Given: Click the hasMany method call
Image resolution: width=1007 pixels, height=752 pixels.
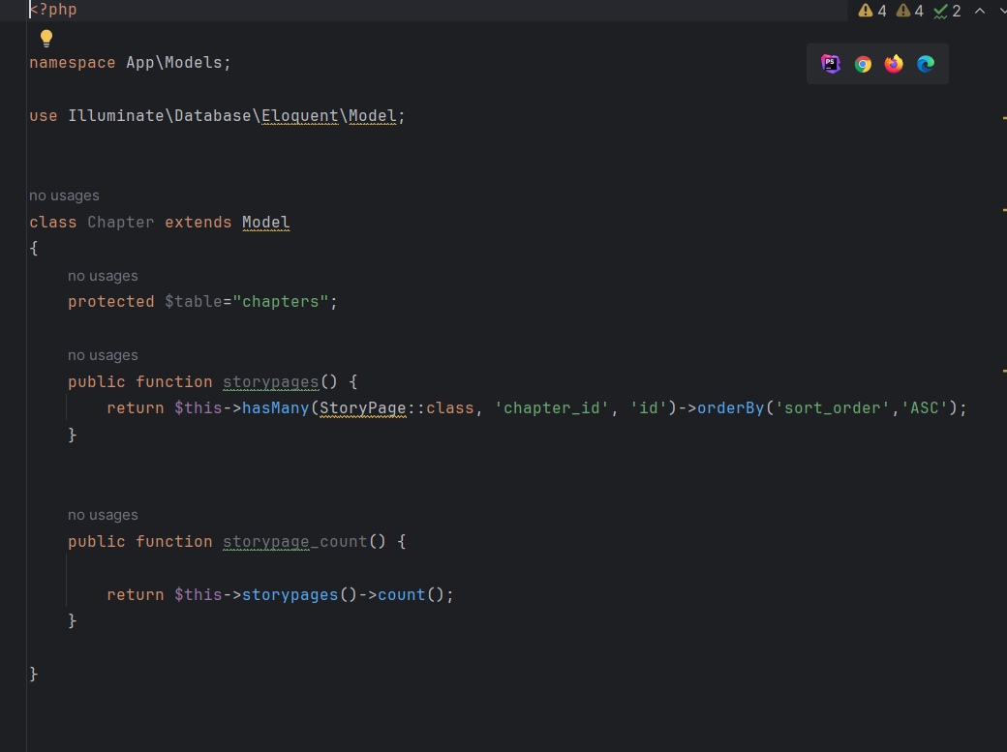Looking at the screenshot, I should (x=275, y=408).
